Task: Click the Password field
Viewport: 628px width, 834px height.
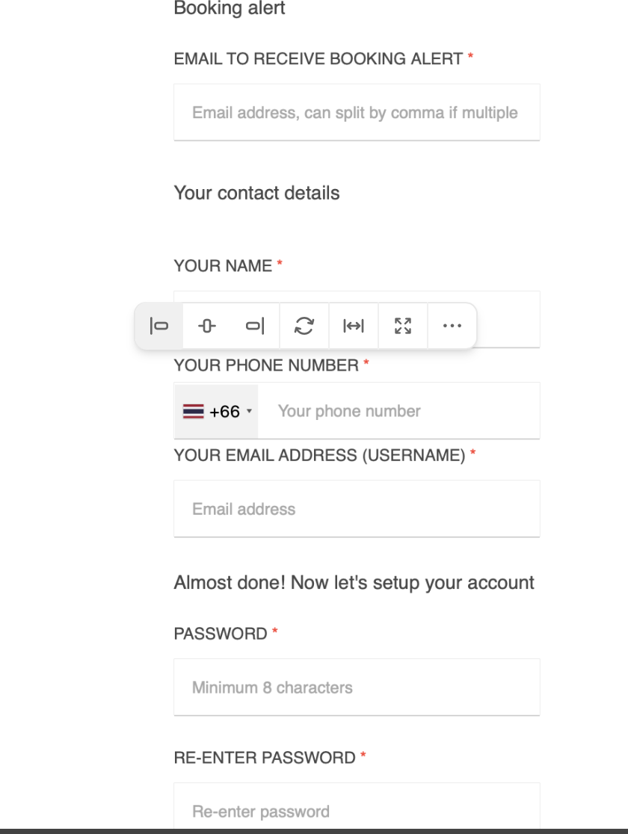Action: 357,688
